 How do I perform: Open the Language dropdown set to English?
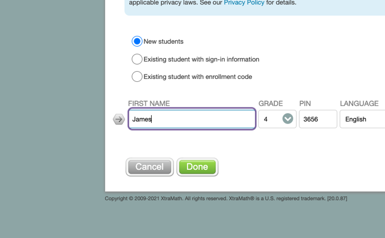coord(362,119)
